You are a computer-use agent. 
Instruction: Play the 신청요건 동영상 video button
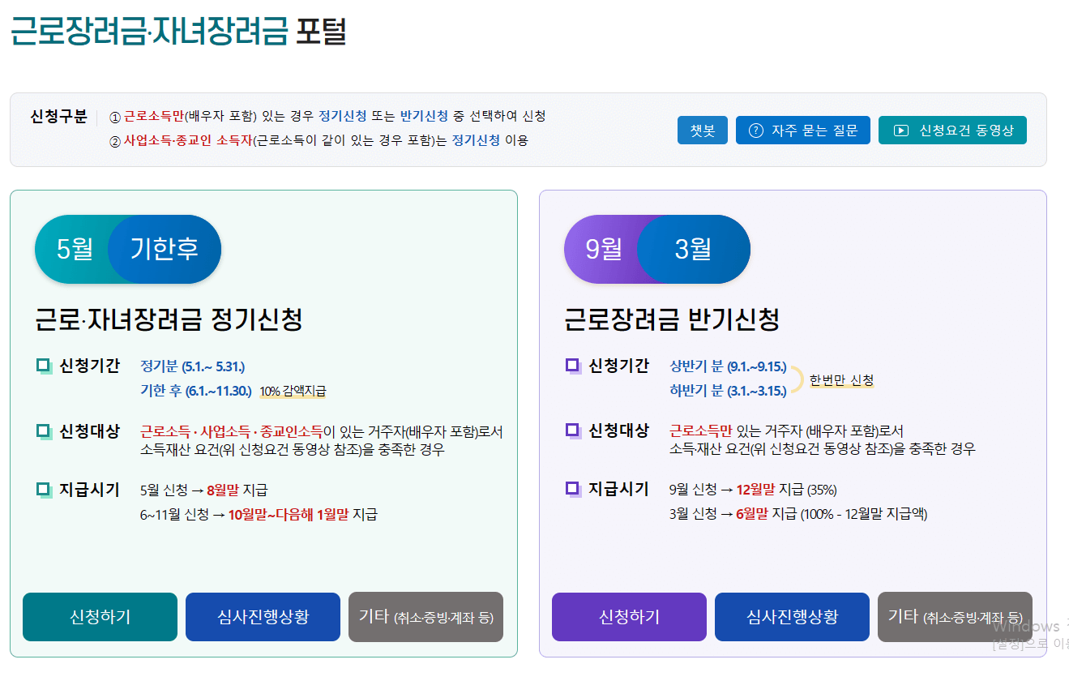(x=952, y=131)
